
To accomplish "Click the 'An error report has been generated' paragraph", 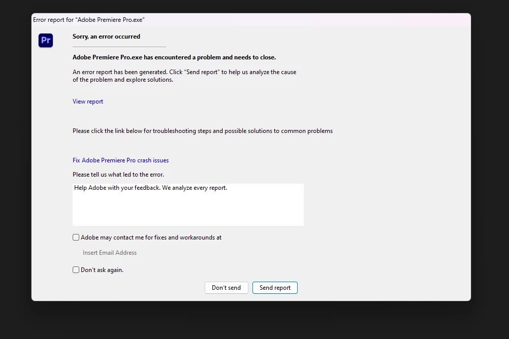I will [184, 76].
